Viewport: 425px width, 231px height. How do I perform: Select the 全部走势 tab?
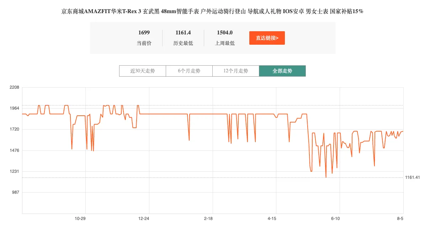point(282,71)
